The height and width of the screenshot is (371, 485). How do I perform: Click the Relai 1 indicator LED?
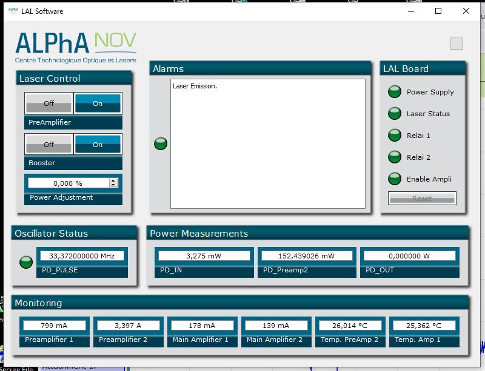(395, 136)
